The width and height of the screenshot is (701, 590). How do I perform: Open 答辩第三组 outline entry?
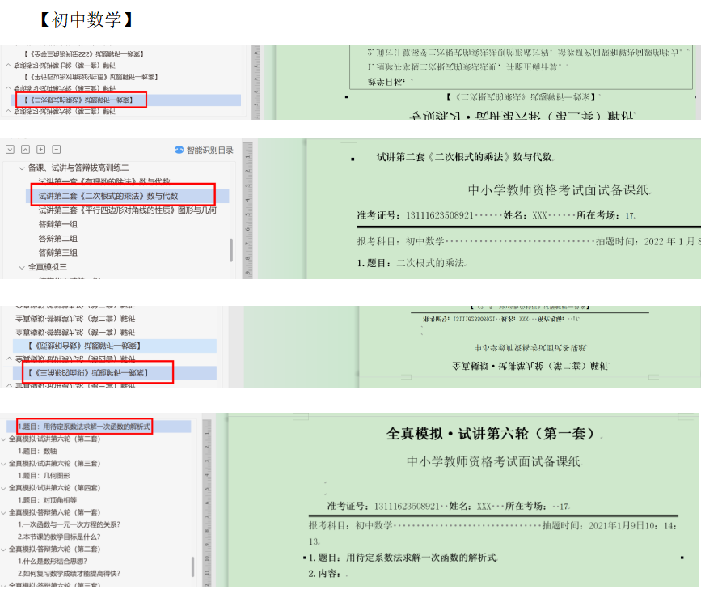click(58, 253)
